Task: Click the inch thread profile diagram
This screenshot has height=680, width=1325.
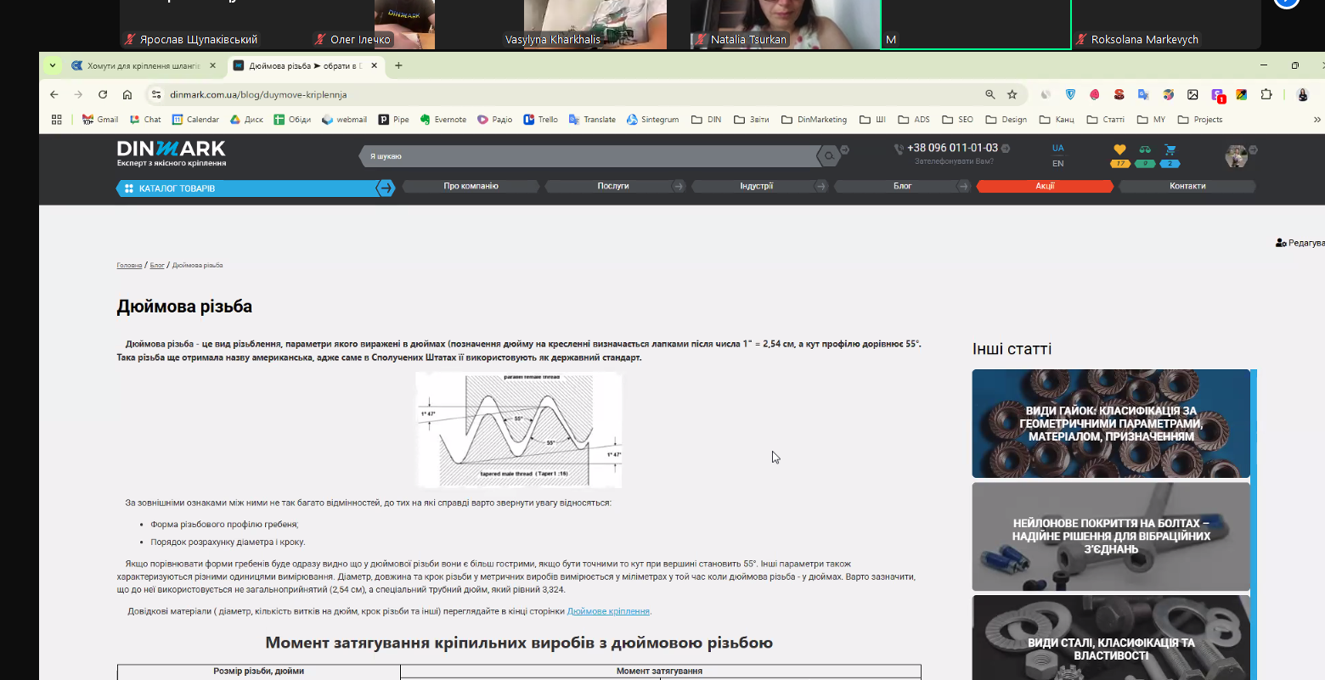Action: (519, 430)
